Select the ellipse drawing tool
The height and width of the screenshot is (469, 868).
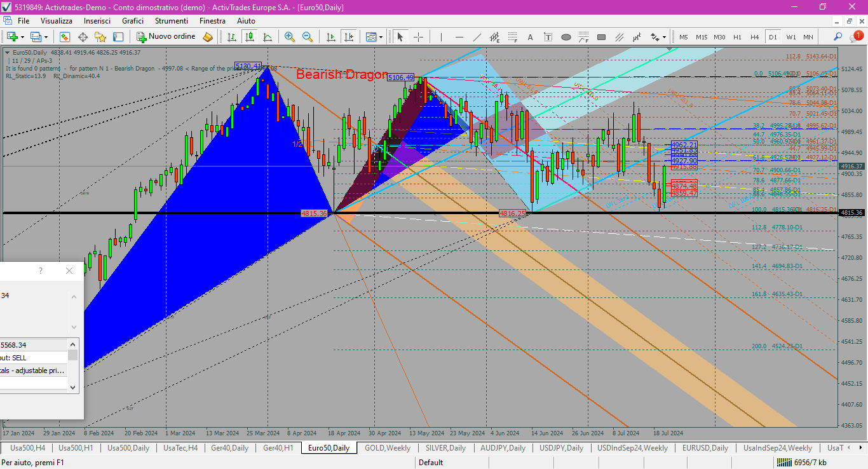pos(566,37)
